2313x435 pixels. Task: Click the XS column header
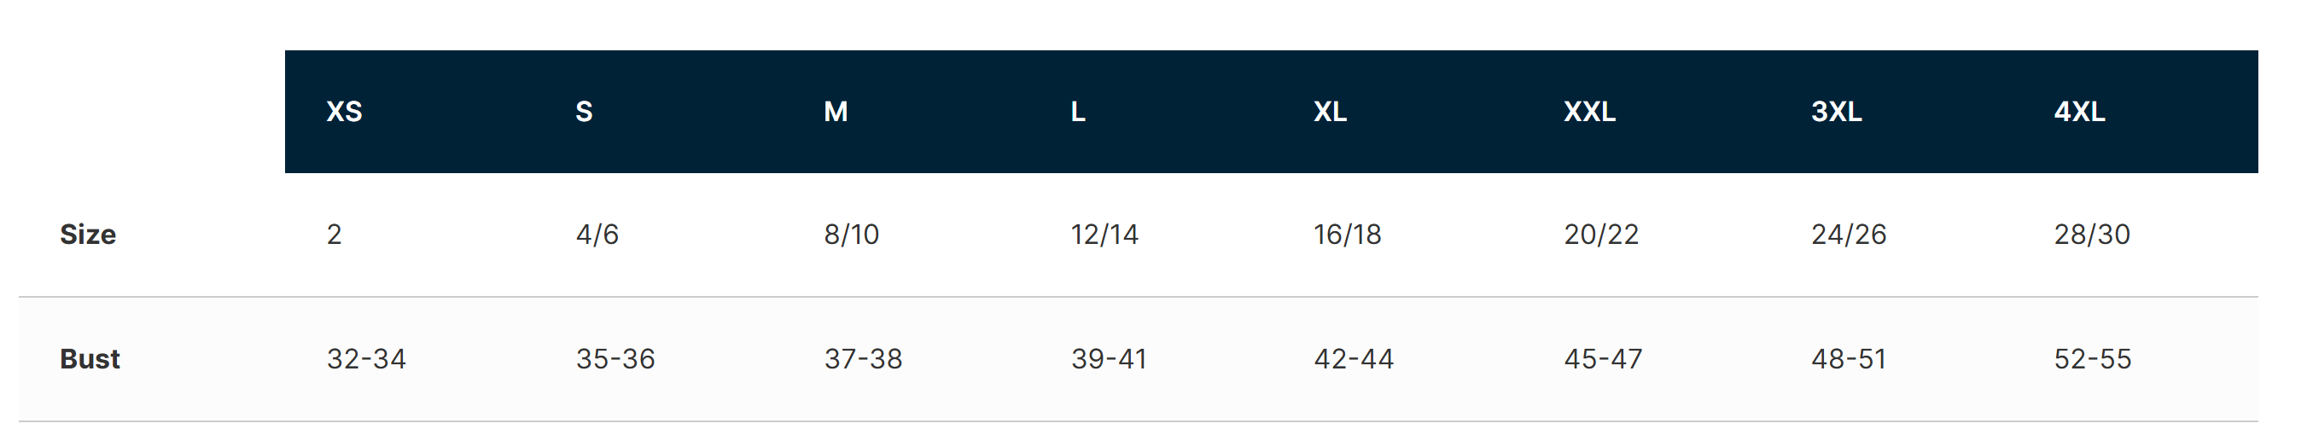click(x=344, y=112)
